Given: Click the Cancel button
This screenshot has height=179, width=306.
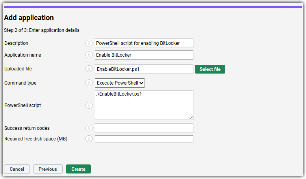Looking at the screenshot, I should (x=17, y=169).
